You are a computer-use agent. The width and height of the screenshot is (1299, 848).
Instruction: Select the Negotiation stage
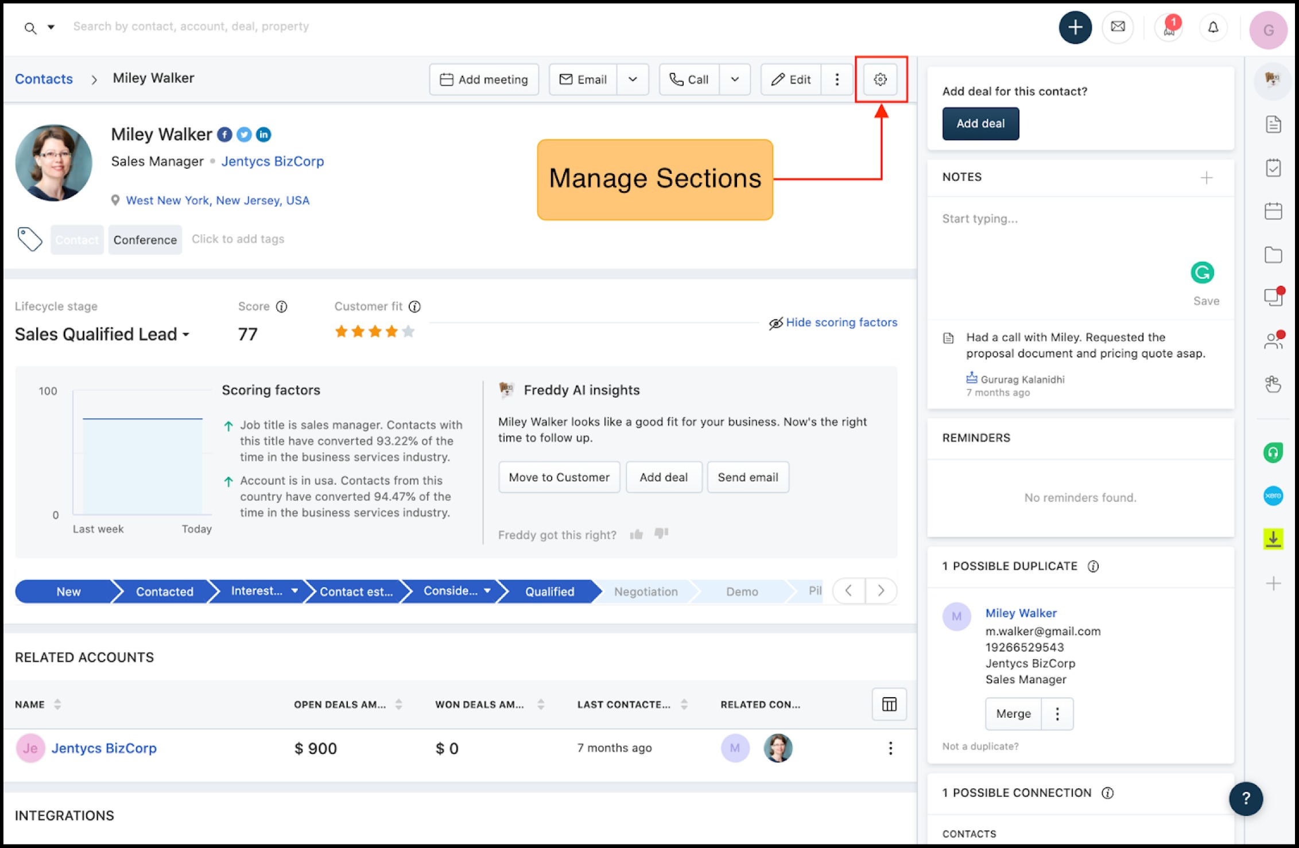[645, 592]
